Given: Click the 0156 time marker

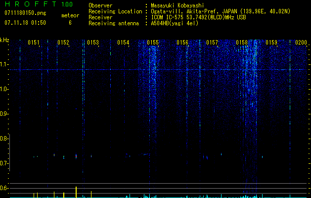Looking at the screenshot, I should [x=182, y=43].
